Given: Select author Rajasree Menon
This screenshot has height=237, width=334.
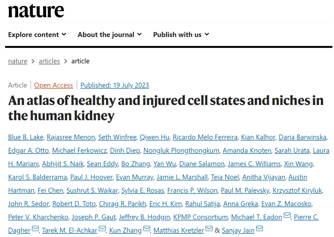Looking at the screenshot, I should point(71,137).
